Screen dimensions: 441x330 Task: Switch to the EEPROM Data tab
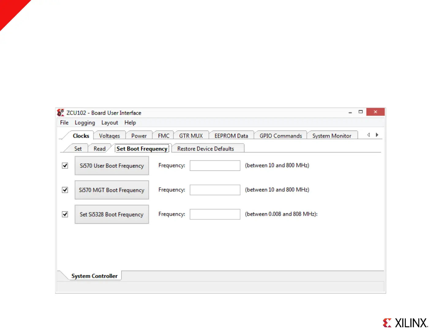point(231,136)
